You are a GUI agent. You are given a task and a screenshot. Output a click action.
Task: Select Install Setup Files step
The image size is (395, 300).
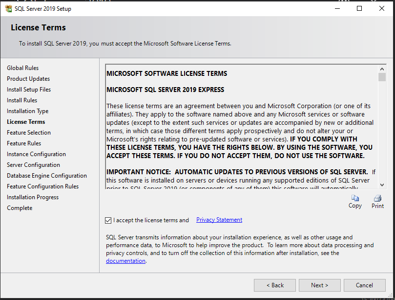point(29,90)
